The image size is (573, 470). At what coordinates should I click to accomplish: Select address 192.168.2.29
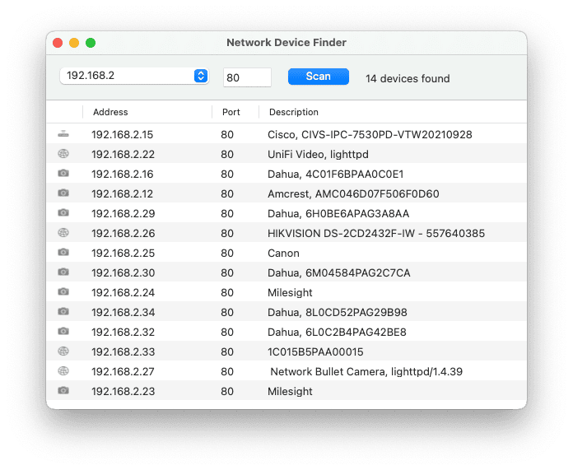(123, 214)
